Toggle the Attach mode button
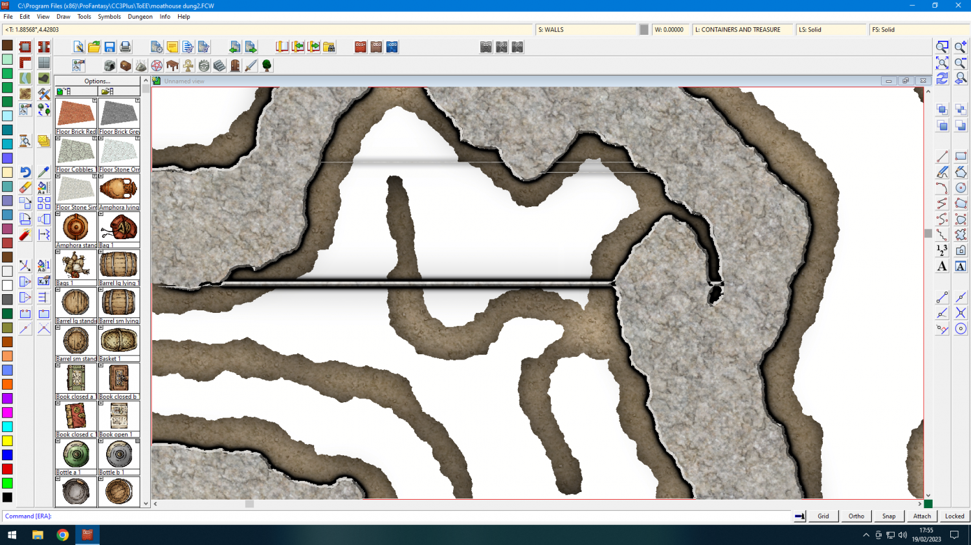The height and width of the screenshot is (545, 971). click(922, 516)
